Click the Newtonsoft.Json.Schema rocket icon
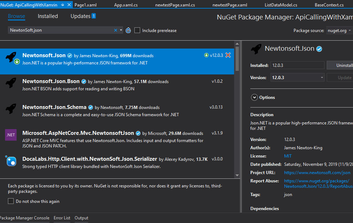The image size is (353, 223). coord(11,109)
